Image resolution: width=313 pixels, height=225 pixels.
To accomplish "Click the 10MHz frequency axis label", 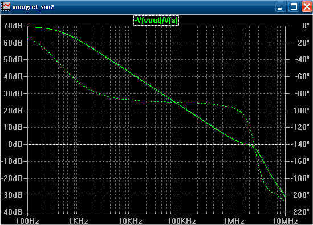I will [285, 221].
